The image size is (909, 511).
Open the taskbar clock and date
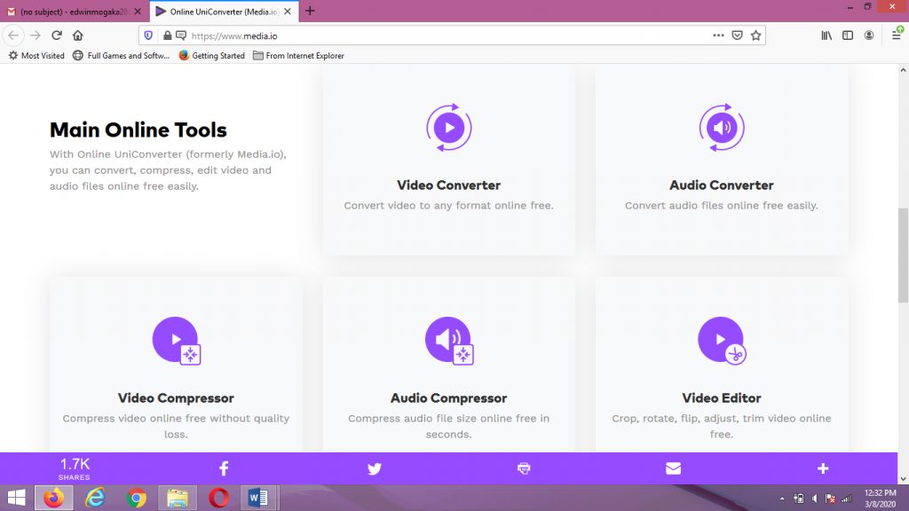click(881, 499)
